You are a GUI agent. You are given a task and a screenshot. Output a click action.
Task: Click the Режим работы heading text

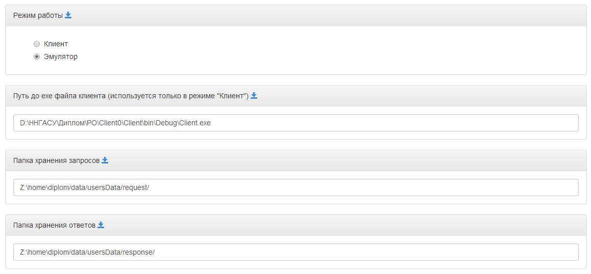point(38,15)
